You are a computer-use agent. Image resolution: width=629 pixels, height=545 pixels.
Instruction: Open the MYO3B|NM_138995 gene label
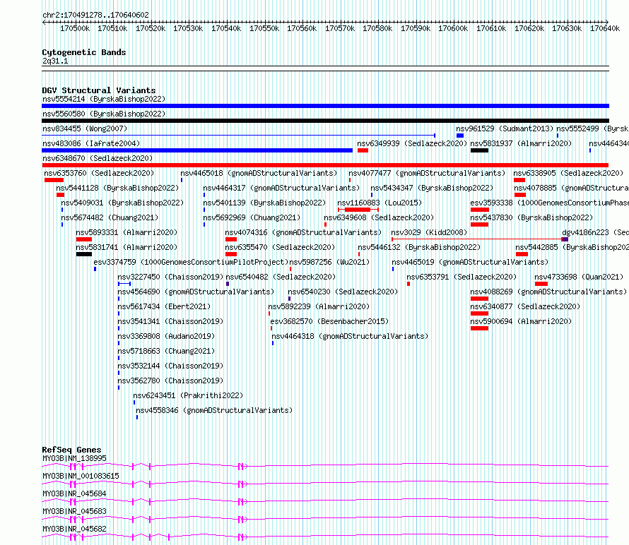[75, 458]
